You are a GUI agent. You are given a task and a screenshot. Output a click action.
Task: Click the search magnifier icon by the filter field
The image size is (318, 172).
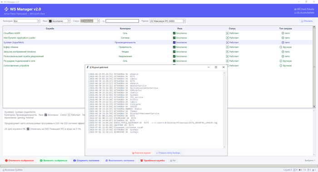104,21
